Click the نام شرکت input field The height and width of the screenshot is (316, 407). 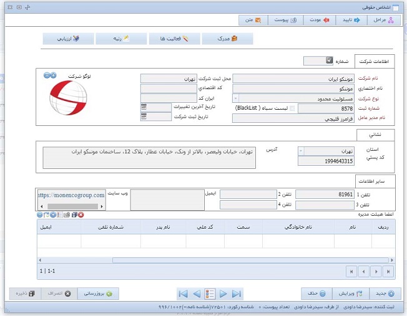click(x=293, y=79)
